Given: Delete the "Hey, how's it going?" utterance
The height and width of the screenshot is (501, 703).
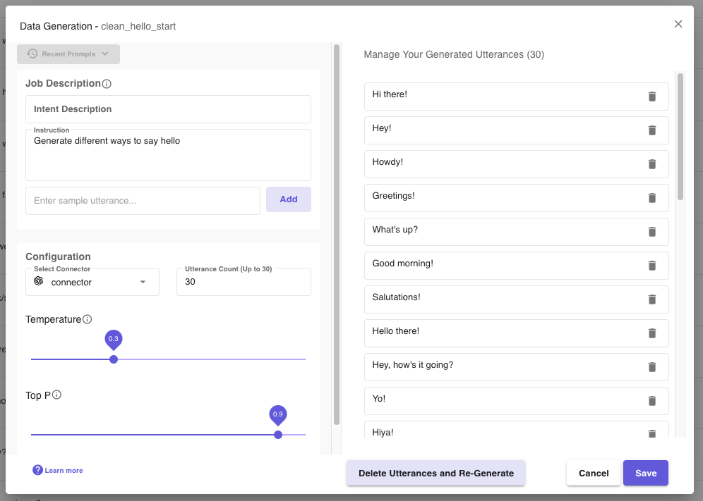Looking at the screenshot, I should (x=652, y=367).
